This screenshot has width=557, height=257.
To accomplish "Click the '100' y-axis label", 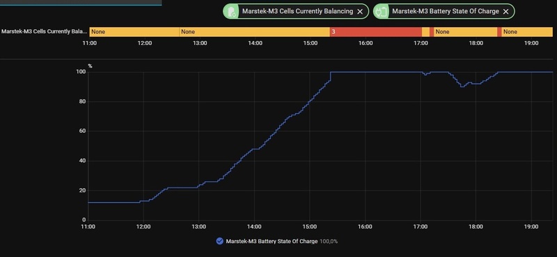I will click(x=81, y=72).
